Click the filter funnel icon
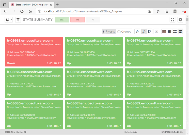189x135 pixels. (18, 20)
